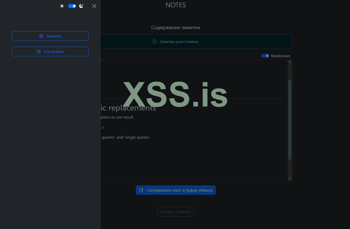Click 'Скопировать текст в буфер обмена' button
The image size is (350, 229).
coord(176,190)
